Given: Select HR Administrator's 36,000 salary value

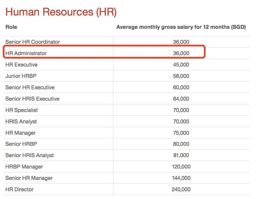Looking at the screenshot, I should tap(181, 53).
